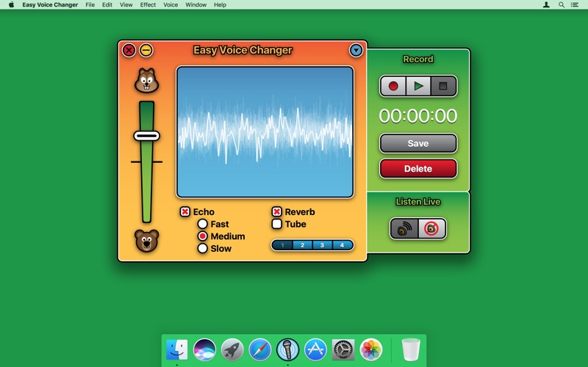Open the Edit menu

(x=107, y=5)
